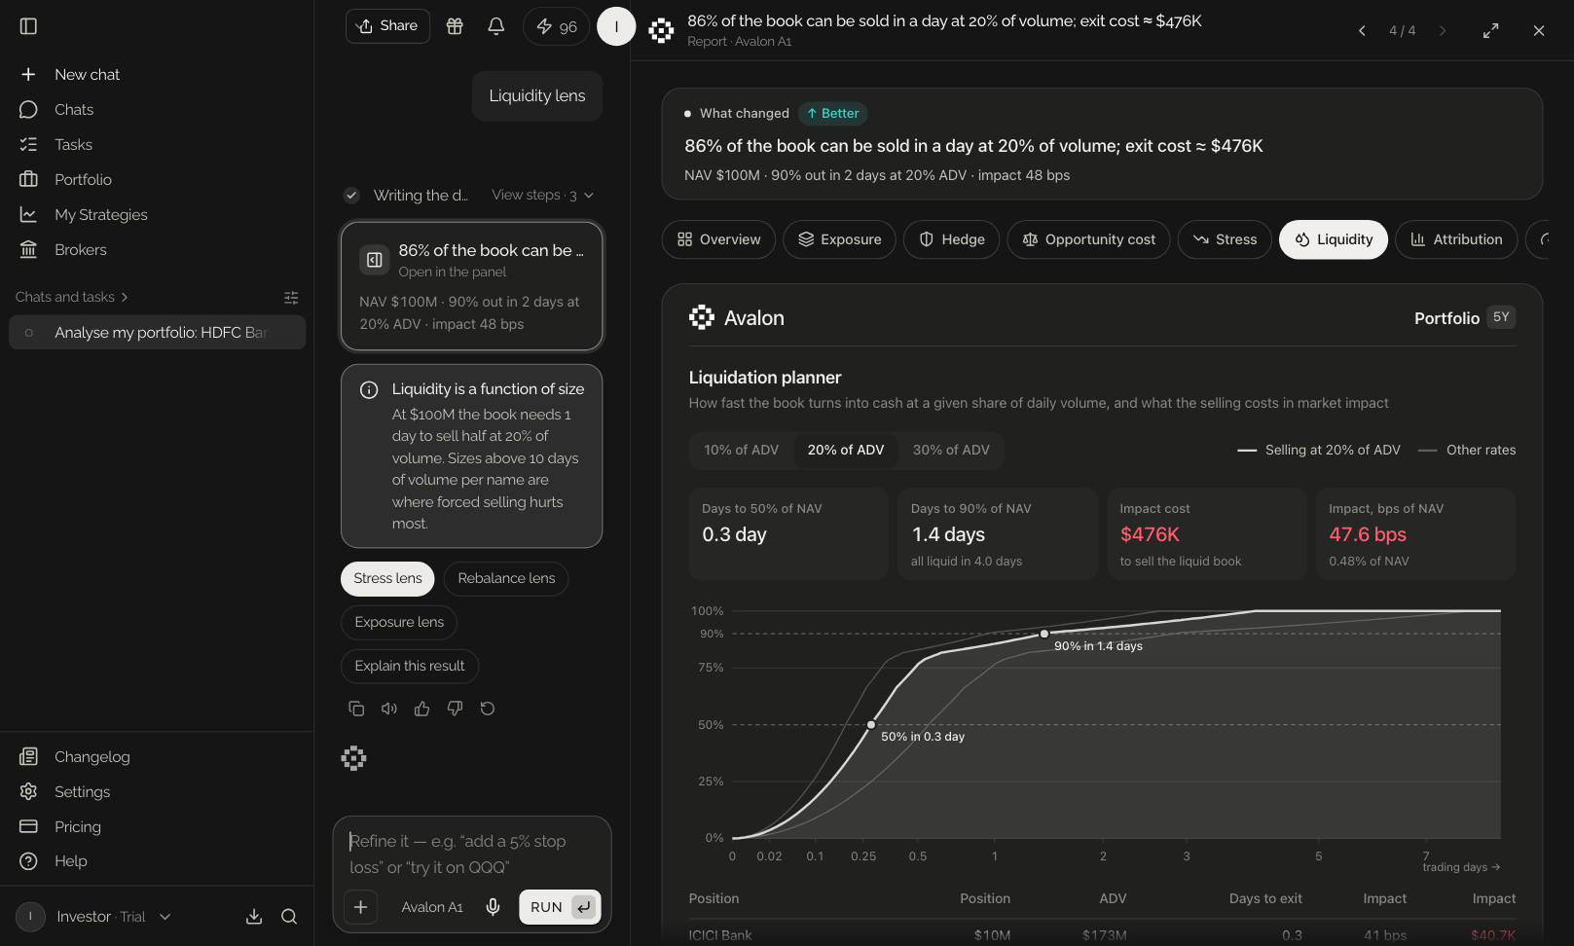Activate microphone voice input

pos(493,907)
